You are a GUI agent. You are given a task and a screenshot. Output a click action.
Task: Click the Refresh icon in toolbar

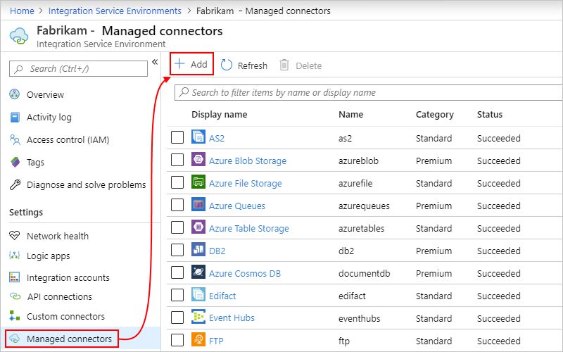[227, 65]
